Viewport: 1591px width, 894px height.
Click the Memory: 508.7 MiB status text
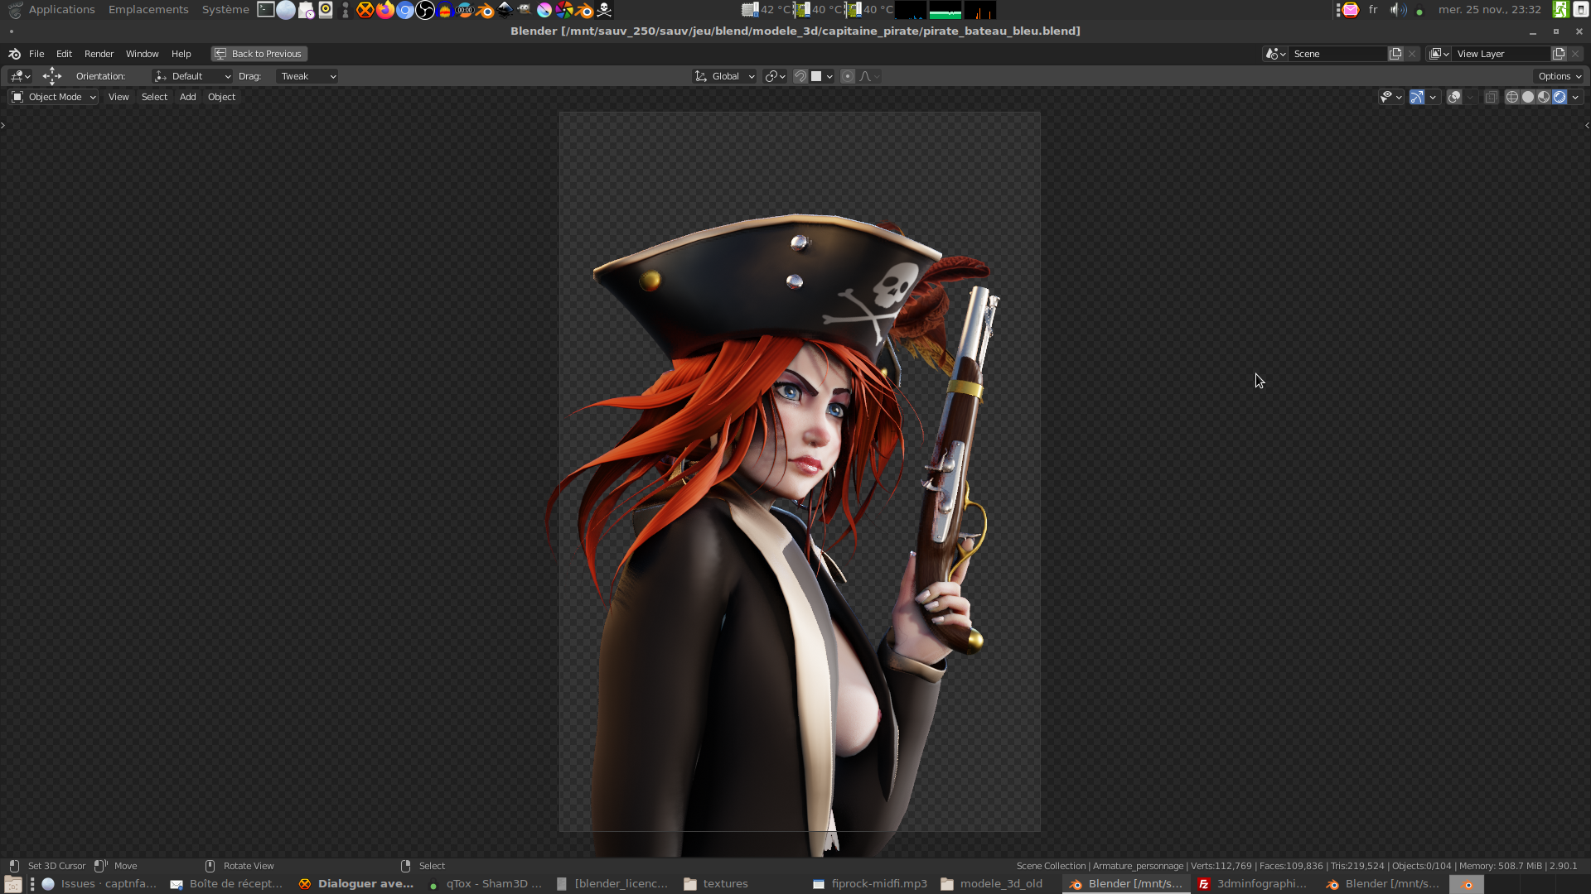tap(1501, 866)
